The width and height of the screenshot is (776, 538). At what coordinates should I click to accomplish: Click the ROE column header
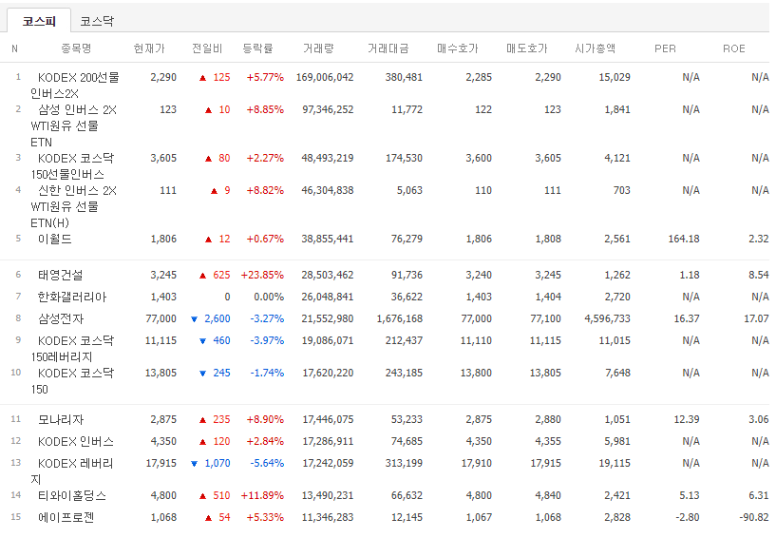click(x=734, y=48)
